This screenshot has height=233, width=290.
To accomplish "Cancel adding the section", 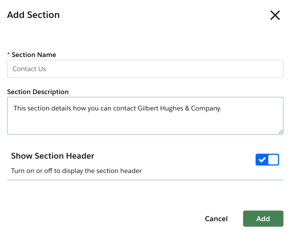I will (216, 219).
